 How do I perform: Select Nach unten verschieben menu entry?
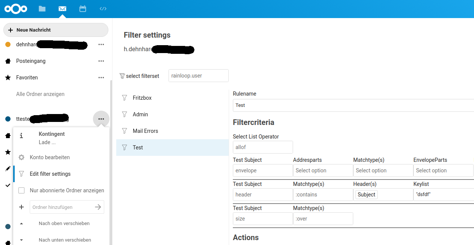[x=61, y=240]
